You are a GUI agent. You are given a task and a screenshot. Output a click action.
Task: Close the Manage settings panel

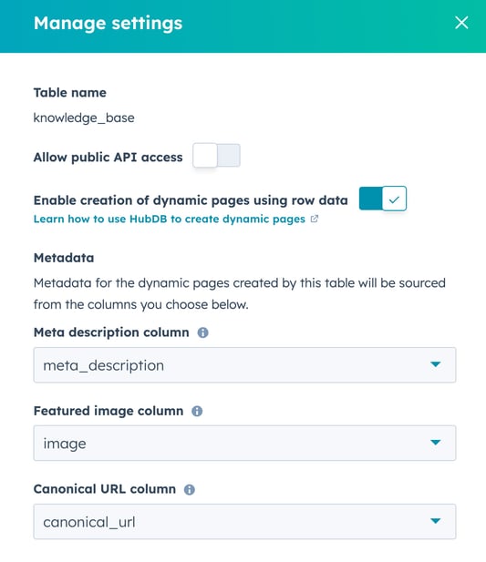(x=461, y=23)
